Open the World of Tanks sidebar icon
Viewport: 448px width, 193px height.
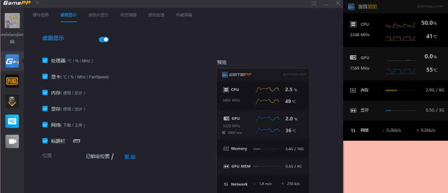point(12,101)
